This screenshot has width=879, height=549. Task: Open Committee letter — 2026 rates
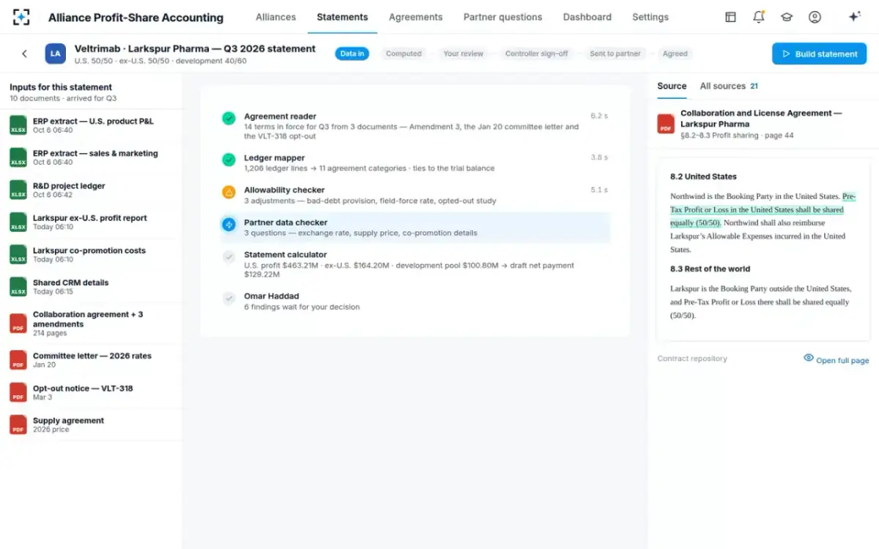pos(91,360)
